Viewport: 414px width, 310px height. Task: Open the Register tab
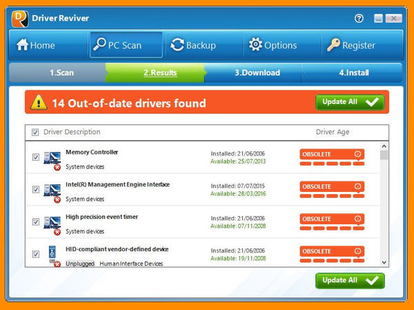362,45
